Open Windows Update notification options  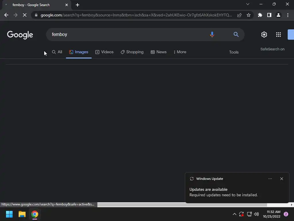click(270, 179)
